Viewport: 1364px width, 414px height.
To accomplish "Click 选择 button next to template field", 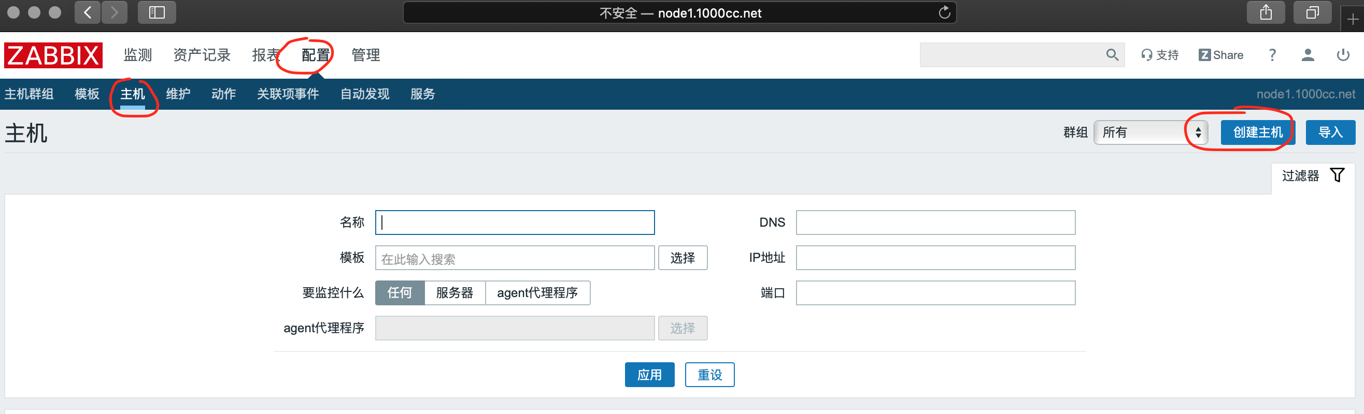I will (682, 258).
